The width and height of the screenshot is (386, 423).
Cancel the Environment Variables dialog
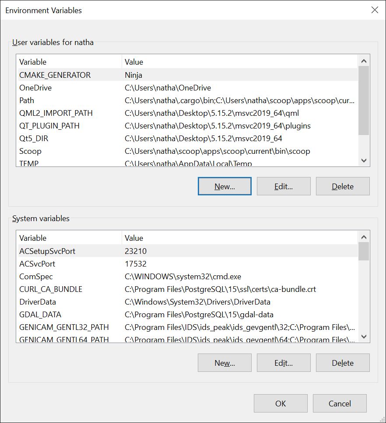pos(340,403)
